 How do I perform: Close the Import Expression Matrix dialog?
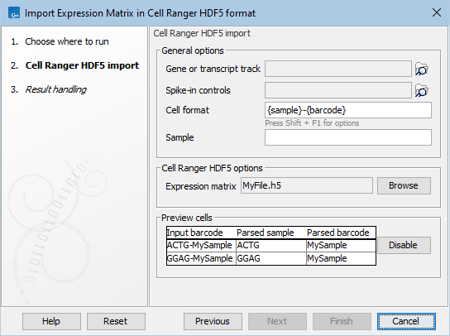pyautogui.click(x=437, y=12)
